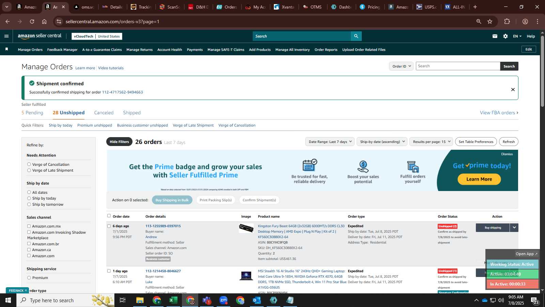Select the Verge of Cancellation radio button
This screenshot has height=307, width=545.
[29, 164]
